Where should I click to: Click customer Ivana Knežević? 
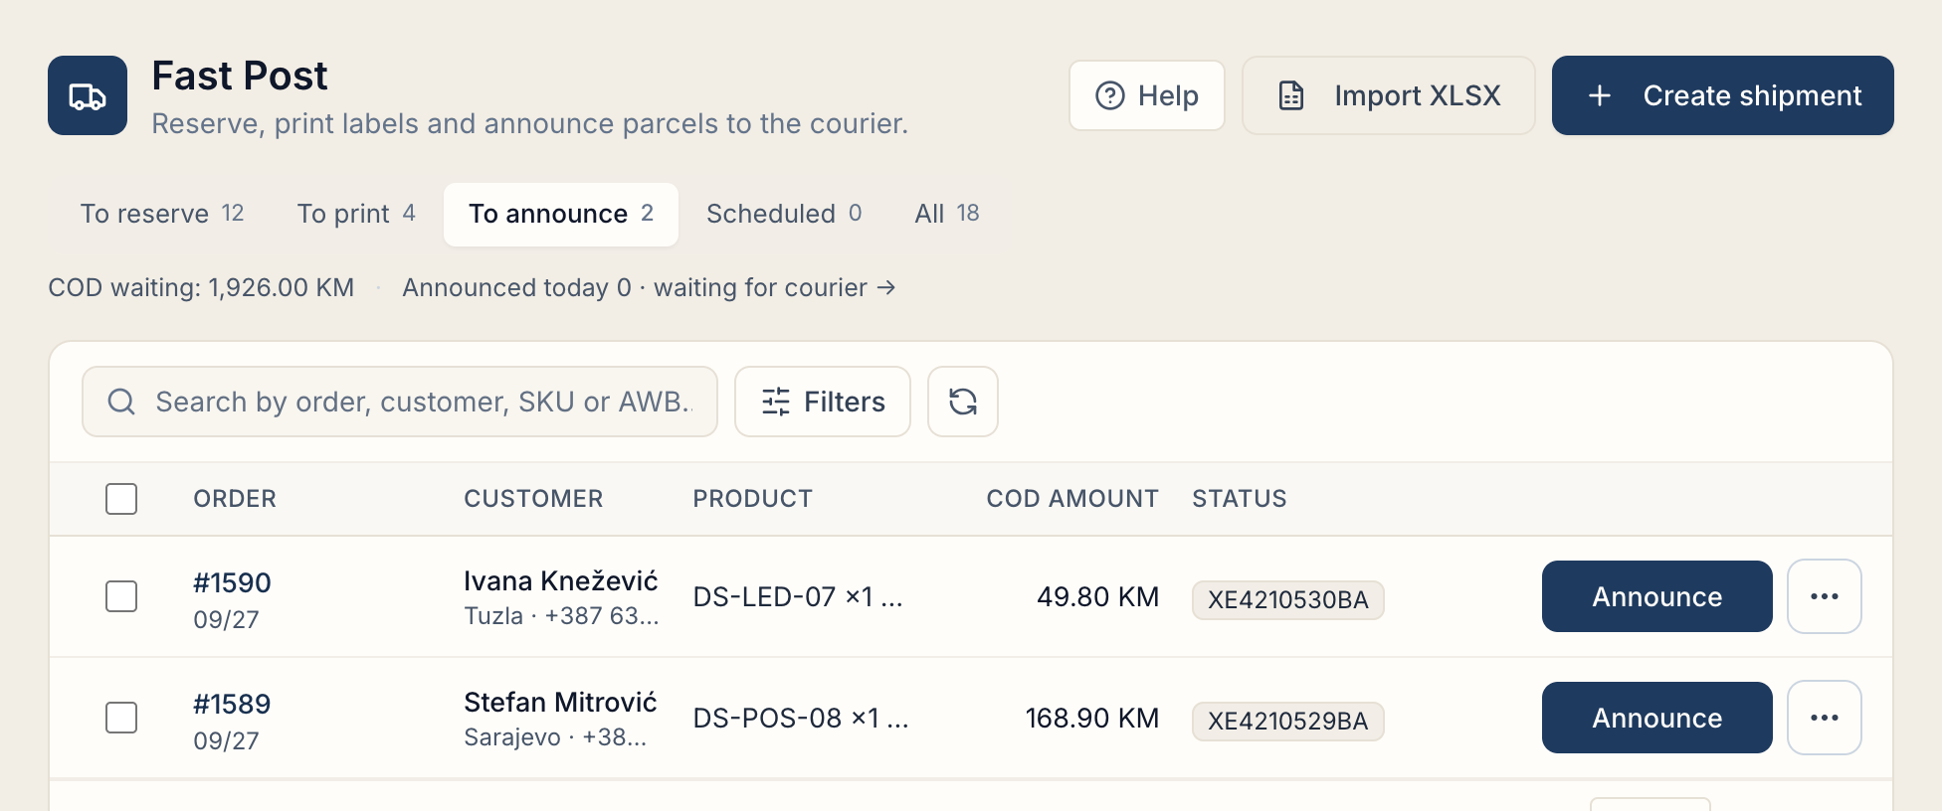coord(561,581)
